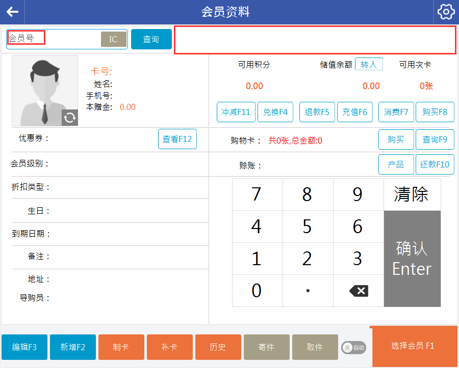Viewport: 459px width, 368px height.
Task: Click 确认 Enter confirm key
Action: coord(412,259)
